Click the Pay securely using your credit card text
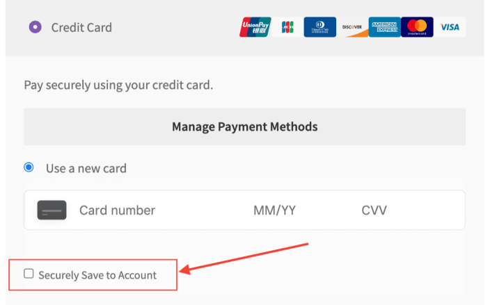This screenshot has height=305, width=490. tap(118, 85)
